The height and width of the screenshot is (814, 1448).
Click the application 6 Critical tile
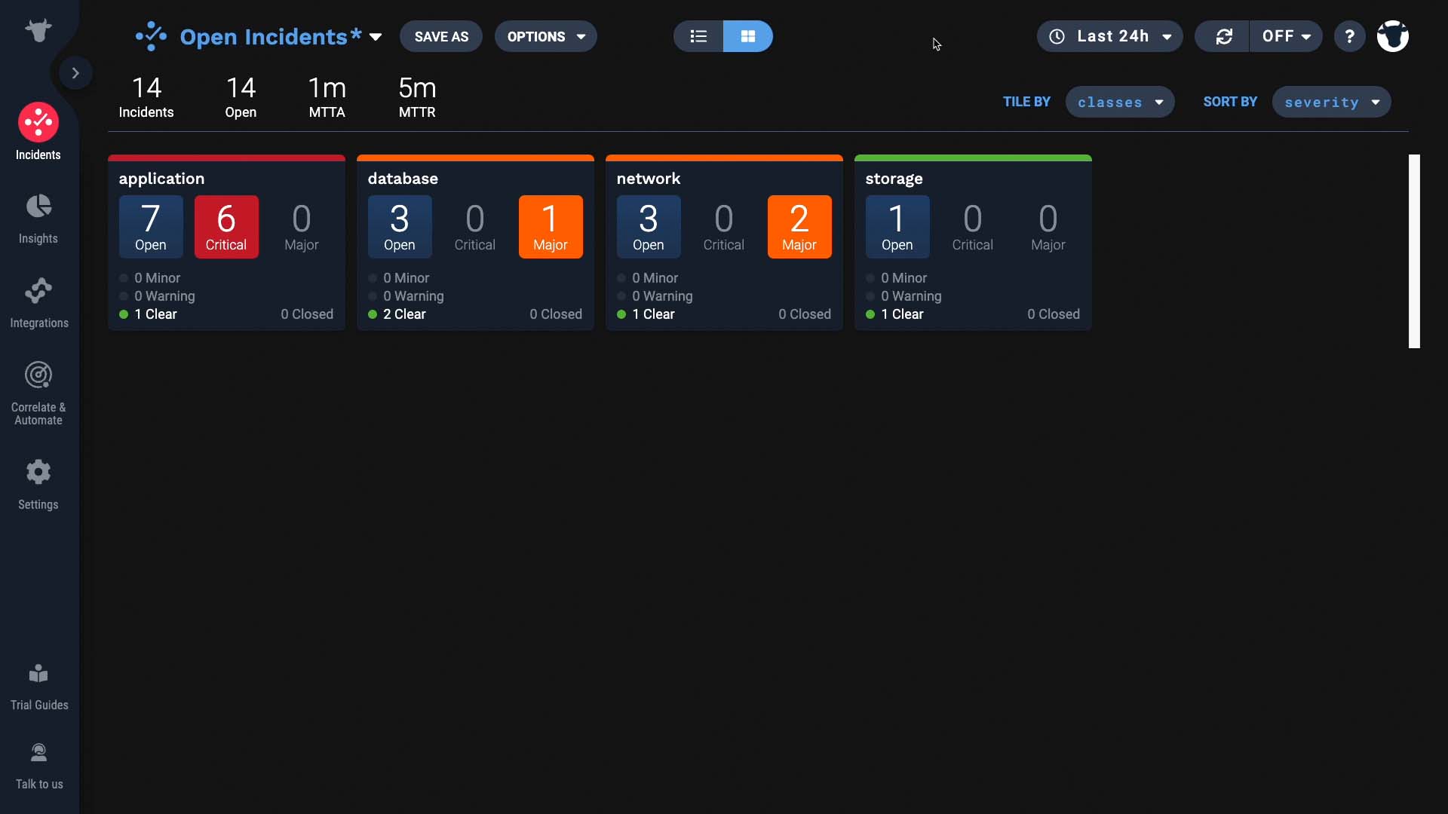tap(226, 227)
